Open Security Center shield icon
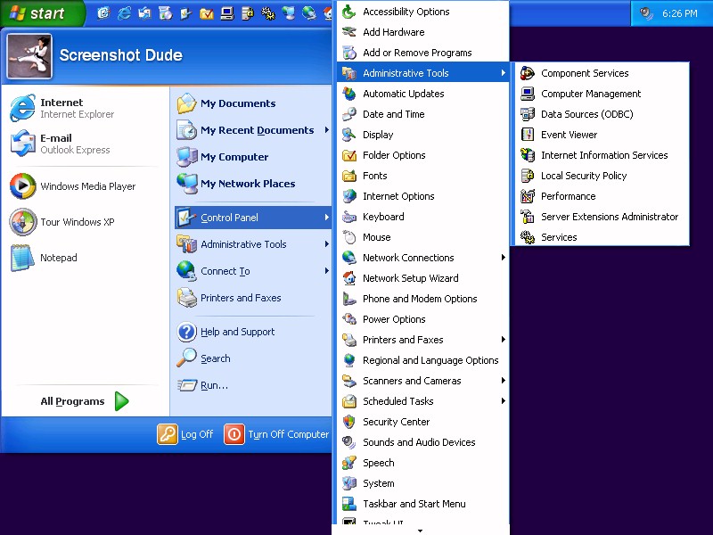 point(349,422)
